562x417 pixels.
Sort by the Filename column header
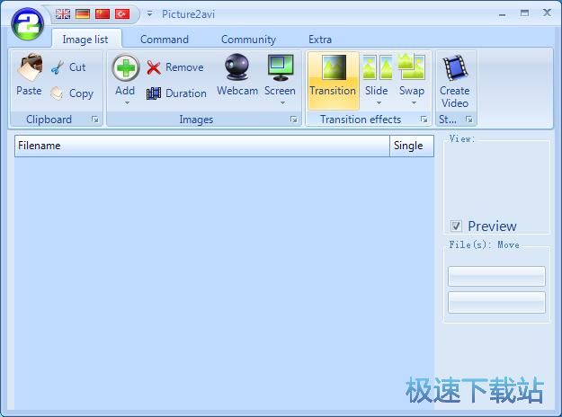click(x=202, y=146)
